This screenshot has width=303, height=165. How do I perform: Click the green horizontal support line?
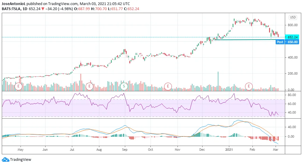[x=245, y=40]
